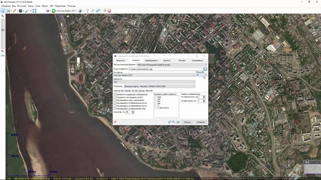Screen dimensions: 321x180
Task: Expand selection tool dropdown arrow in toolbar
Action: click(x=11, y=11)
